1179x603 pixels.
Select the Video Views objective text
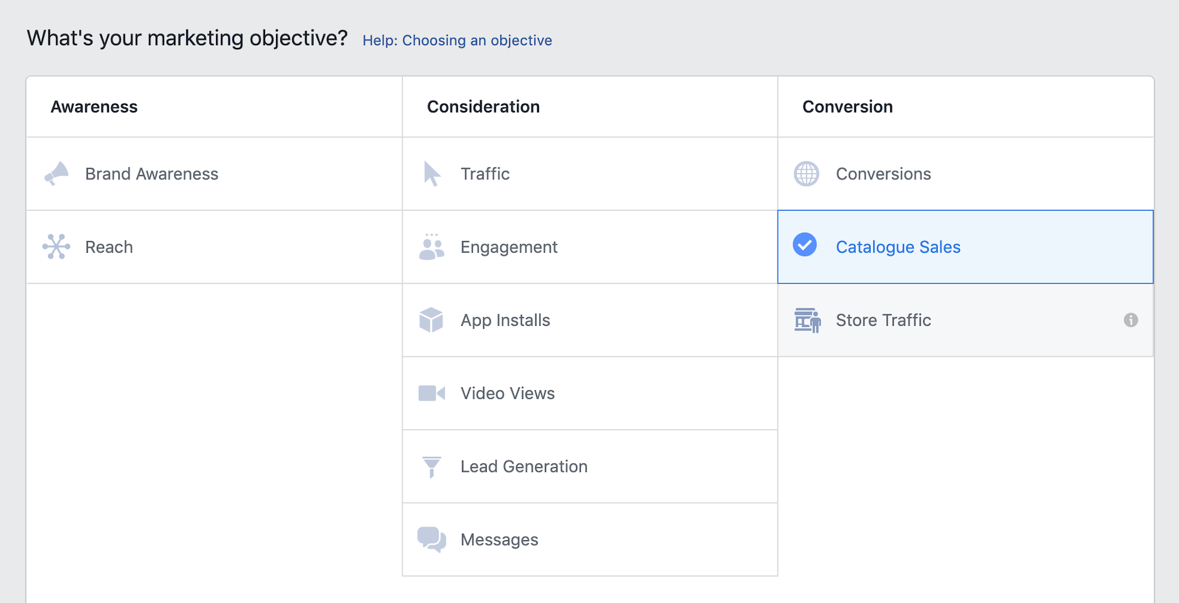coord(507,393)
